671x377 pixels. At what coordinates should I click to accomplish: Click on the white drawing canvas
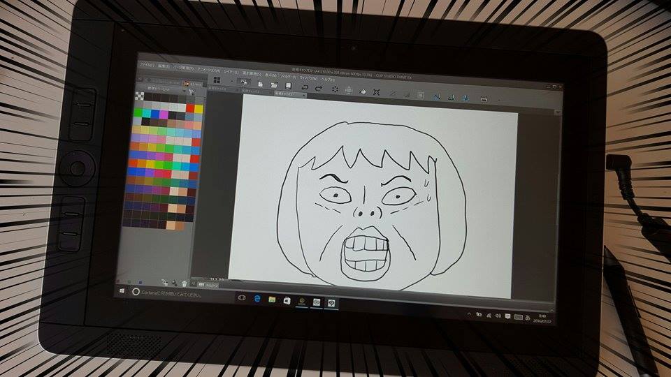[372, 197]
